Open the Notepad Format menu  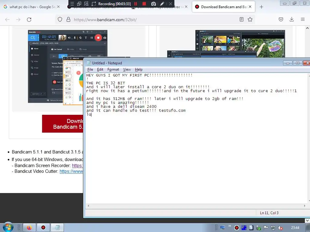pyautogui.click(x=113, y=69)
